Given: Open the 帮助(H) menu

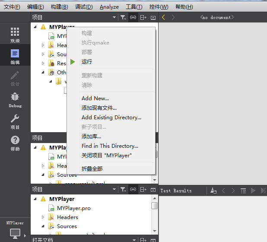Looking at the screenshot, I should [x=184, y=7].
